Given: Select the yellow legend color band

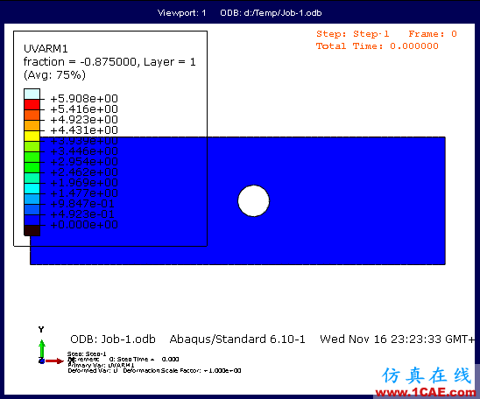Looking at the screenshot, I should [32, 136].
